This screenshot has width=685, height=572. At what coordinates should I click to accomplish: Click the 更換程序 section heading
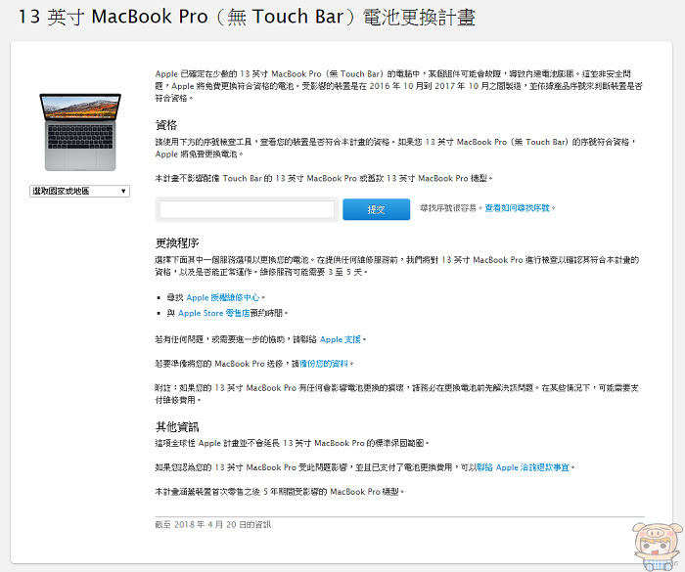pos(177,242)
